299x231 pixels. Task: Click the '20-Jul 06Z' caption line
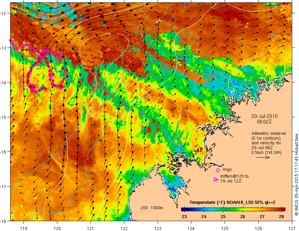pyautogui.click(x=262, y=148)
